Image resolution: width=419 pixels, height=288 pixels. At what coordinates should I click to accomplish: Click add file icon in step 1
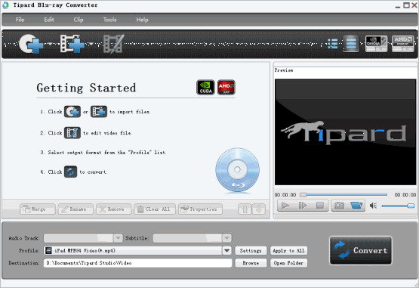point(99,112)
